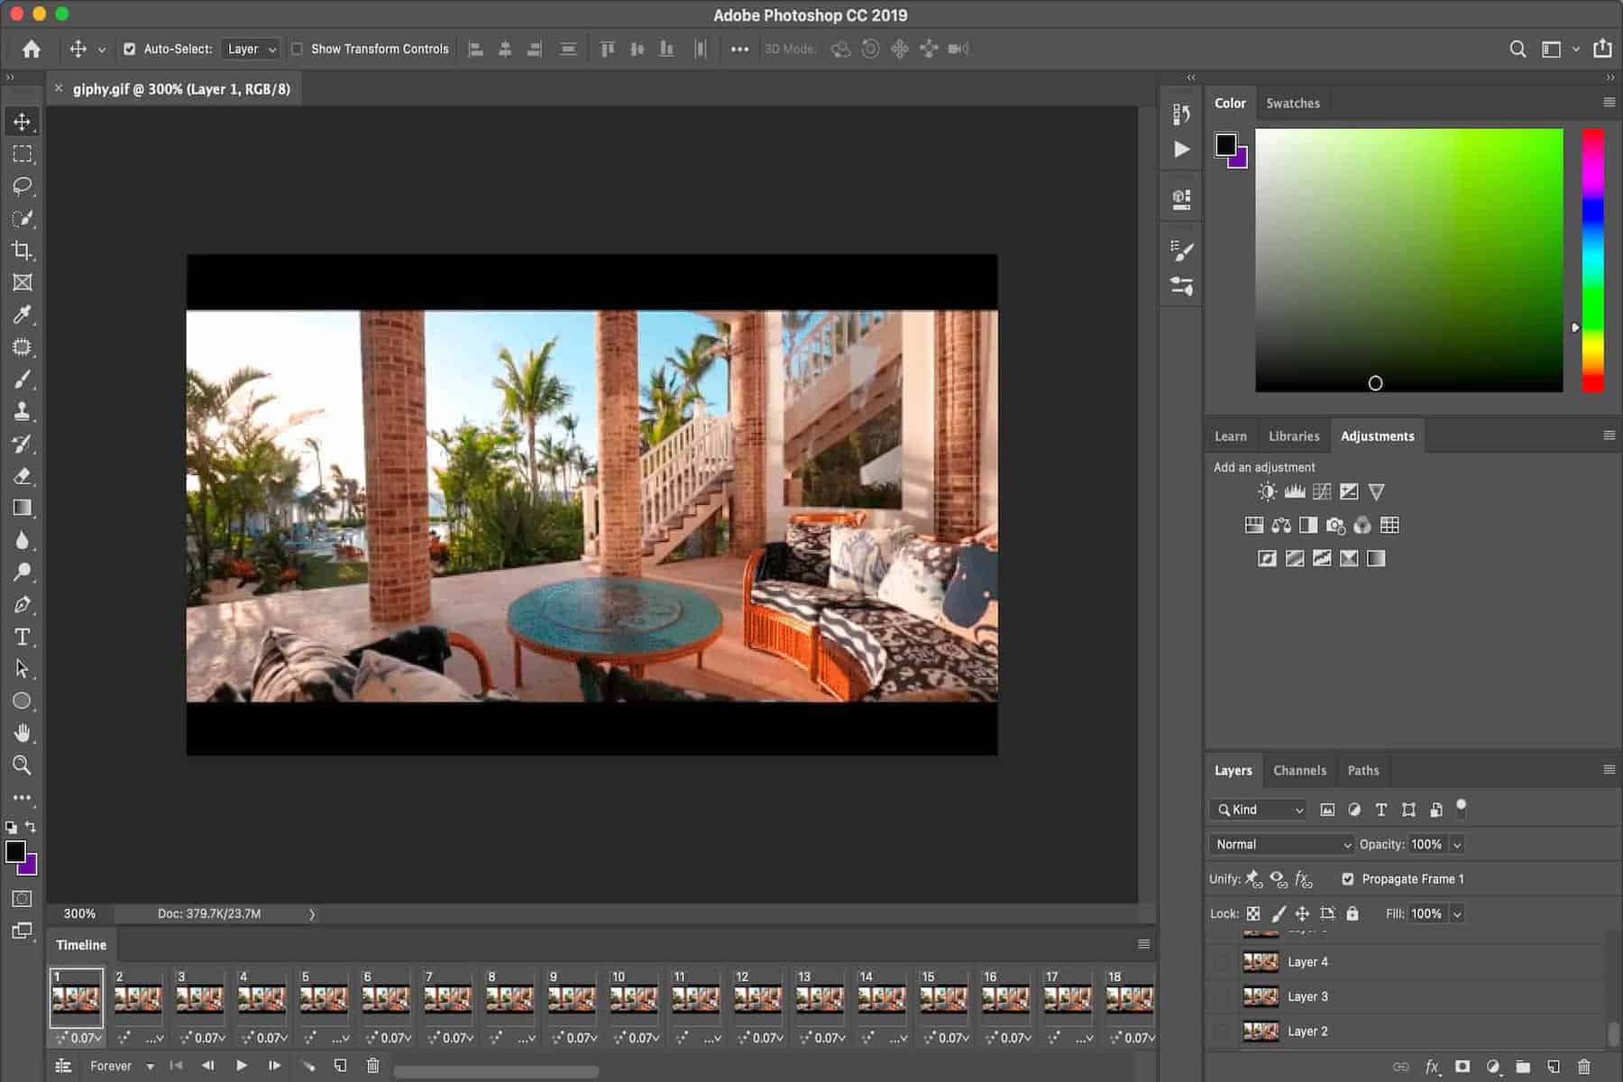Open the Brightness/Contrast adjustment
This screenshot has height=1082, width=1623.
(1267, 491)
